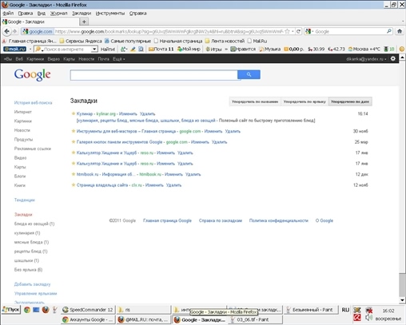The width and height of the screenshot is (406, 325).
Task: Expand the dikanka@yandex.ru account menu
Action: [x=366, y=59]
